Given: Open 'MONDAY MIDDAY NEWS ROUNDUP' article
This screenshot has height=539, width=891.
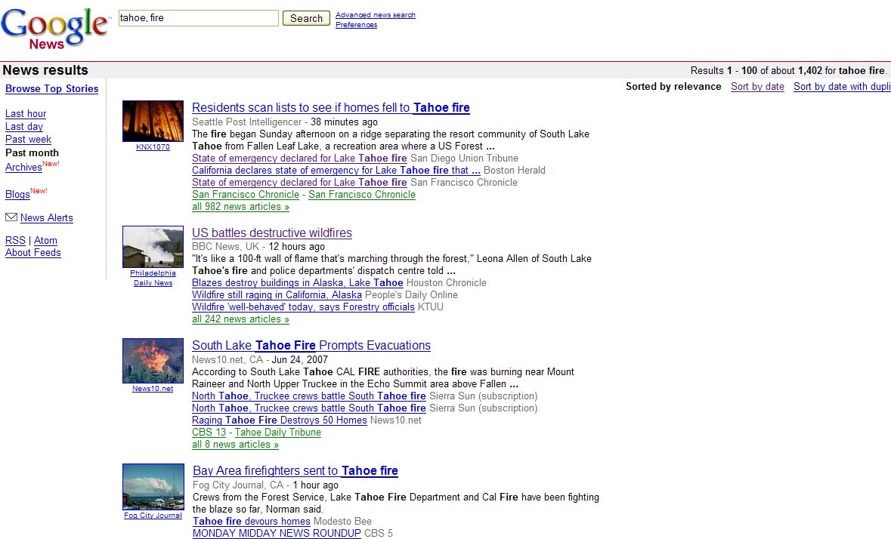Looking at the screenshot, I should 277,533.
